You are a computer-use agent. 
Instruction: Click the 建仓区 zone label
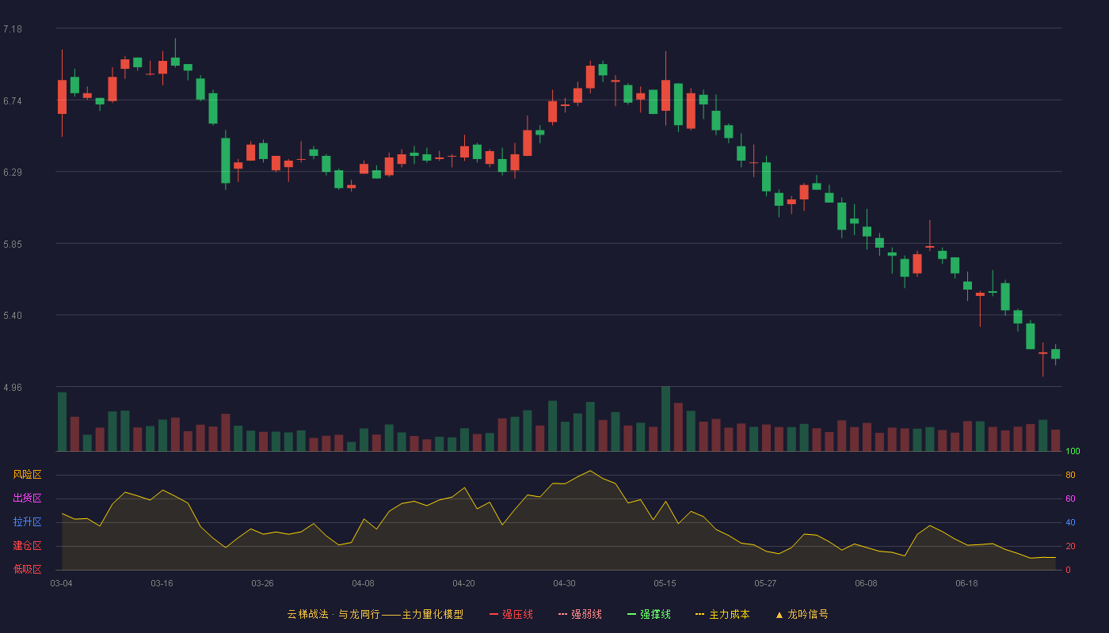[x=27, y=546]
